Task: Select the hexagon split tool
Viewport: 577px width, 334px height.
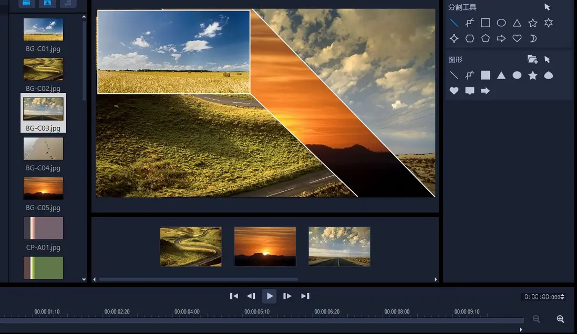Action: point(470,38)
